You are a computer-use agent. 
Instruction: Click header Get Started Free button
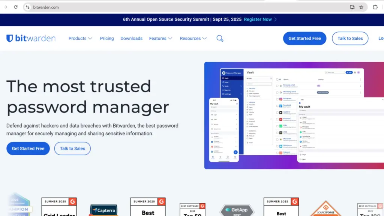304,39
